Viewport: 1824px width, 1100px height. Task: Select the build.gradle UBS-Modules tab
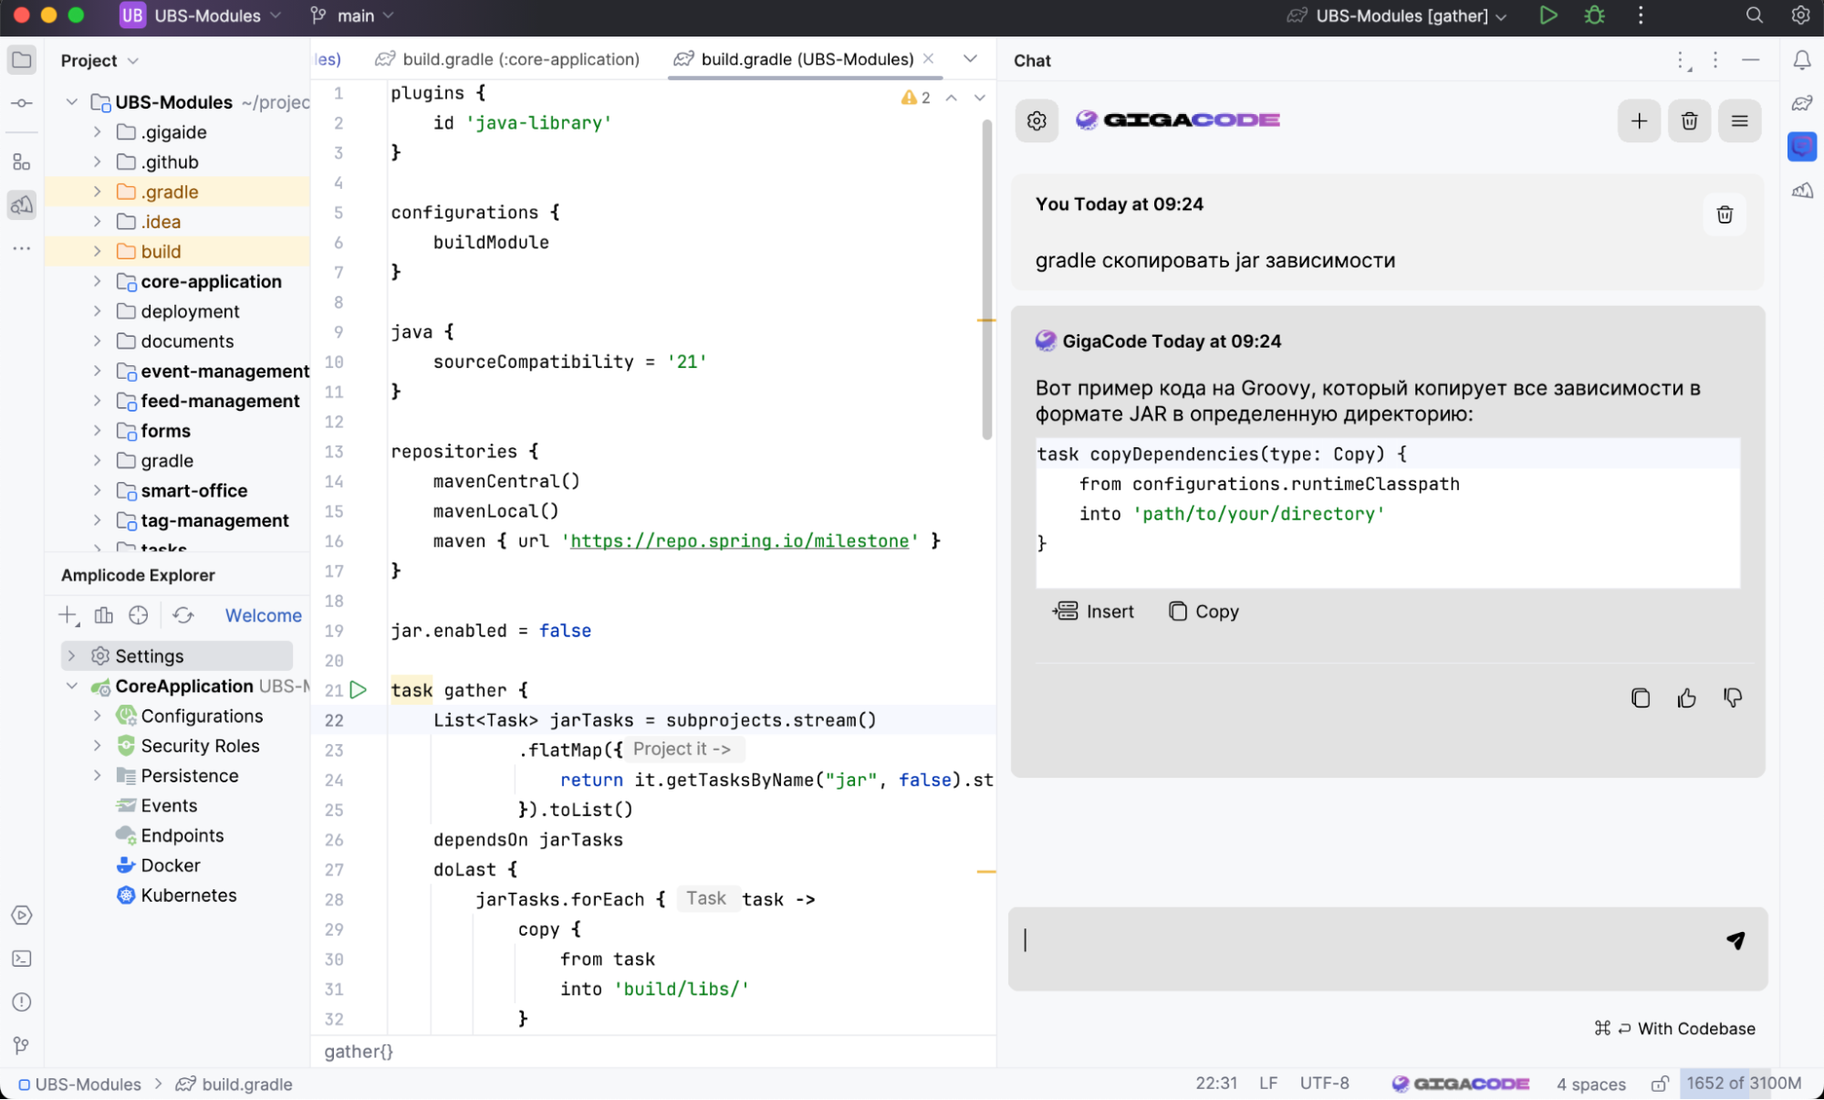(x=807, y=58)
